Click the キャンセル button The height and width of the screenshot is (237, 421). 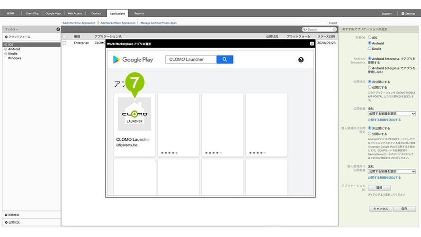[x=381, y=209]
